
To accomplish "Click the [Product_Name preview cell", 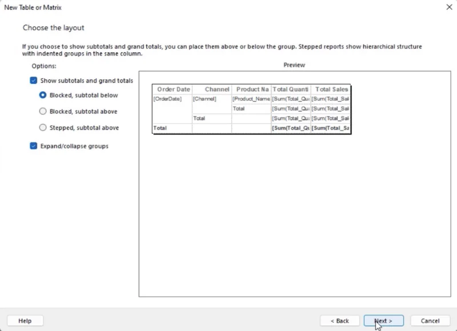I will (x=251, y=99).
